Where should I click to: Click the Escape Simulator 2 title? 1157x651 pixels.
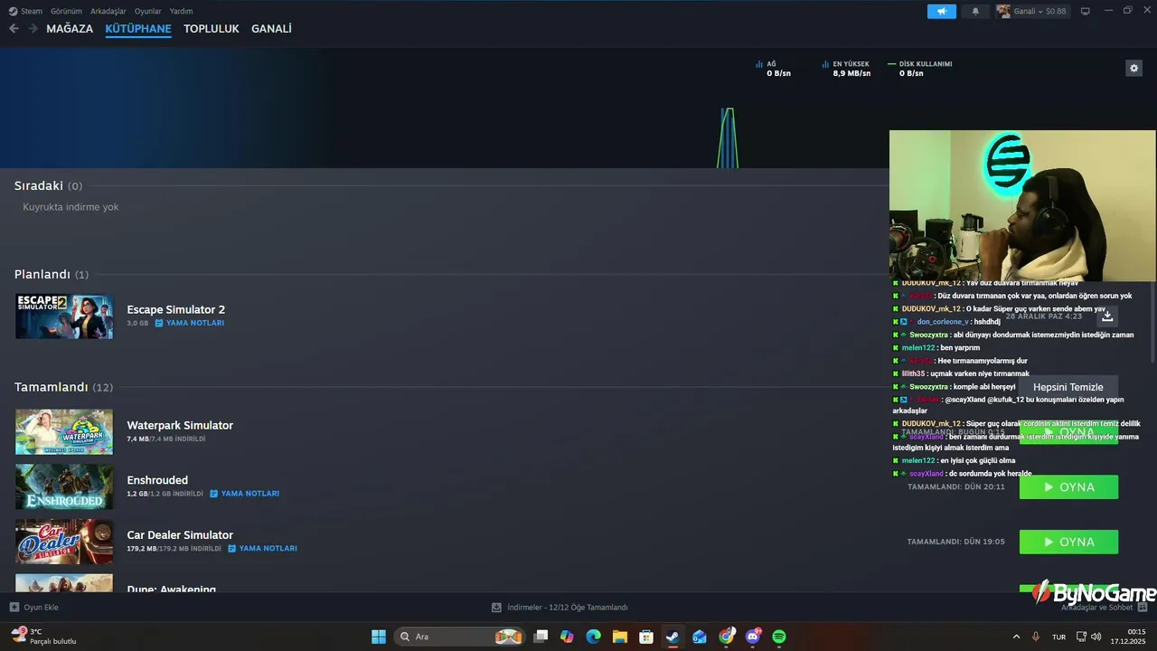coord(175,310)
